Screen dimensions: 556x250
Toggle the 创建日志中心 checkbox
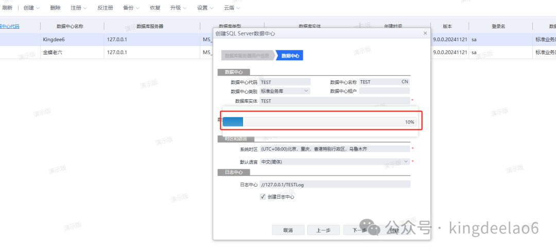pos(263,197)
